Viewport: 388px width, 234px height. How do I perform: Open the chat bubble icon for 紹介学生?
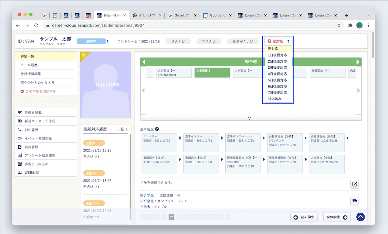(x=354, y=201)
